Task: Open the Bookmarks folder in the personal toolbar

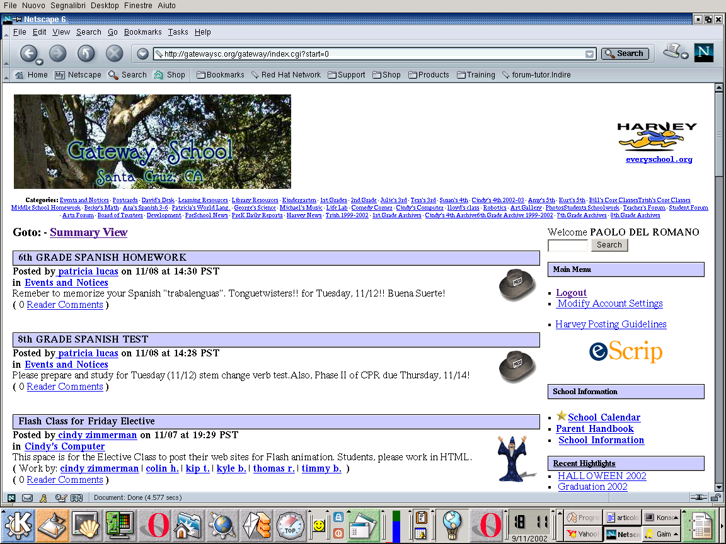Action: tap(221, 75)
